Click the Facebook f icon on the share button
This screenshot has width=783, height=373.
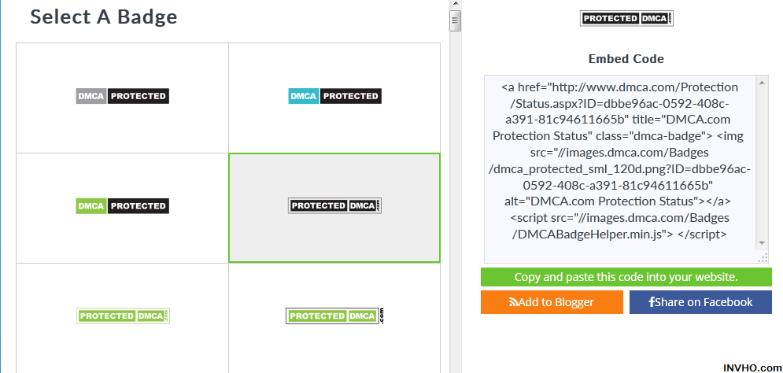point(651,302)
